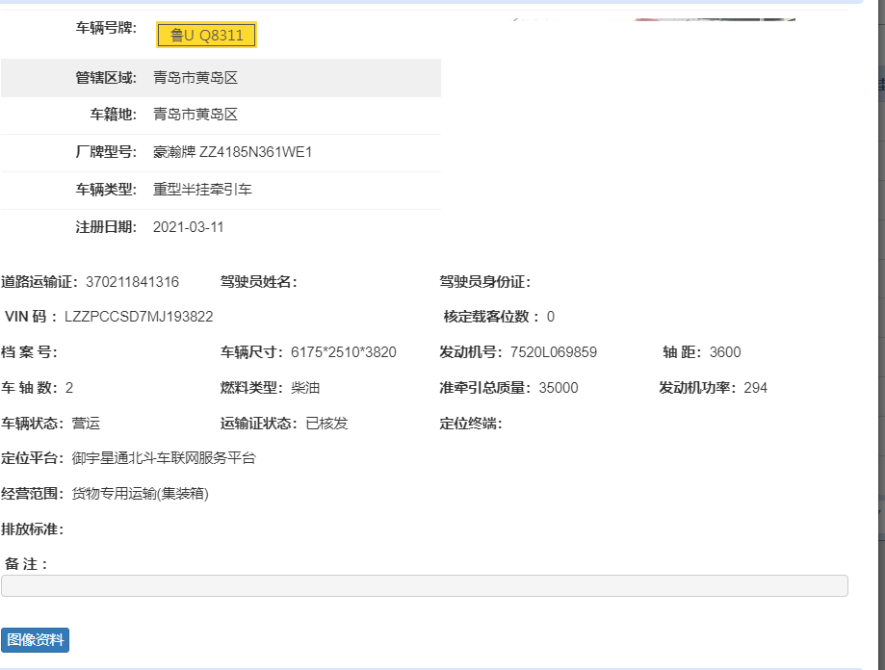Click the yellow license plate 鲁U Q8311
The height and width of the screenshot is (670, 885).
point(206,36)
